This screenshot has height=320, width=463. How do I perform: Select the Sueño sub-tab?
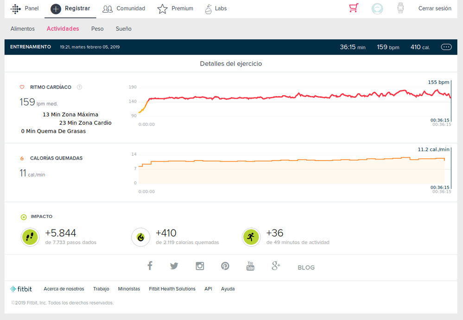click(124, 29)
